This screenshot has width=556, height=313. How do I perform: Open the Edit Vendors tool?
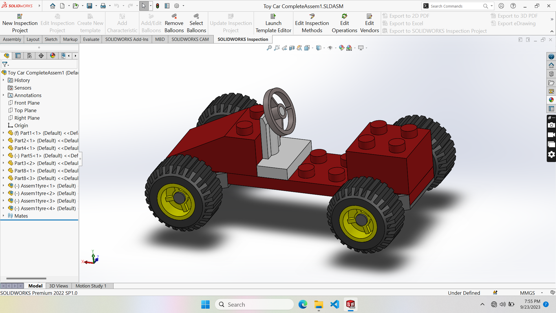point(370,23)
